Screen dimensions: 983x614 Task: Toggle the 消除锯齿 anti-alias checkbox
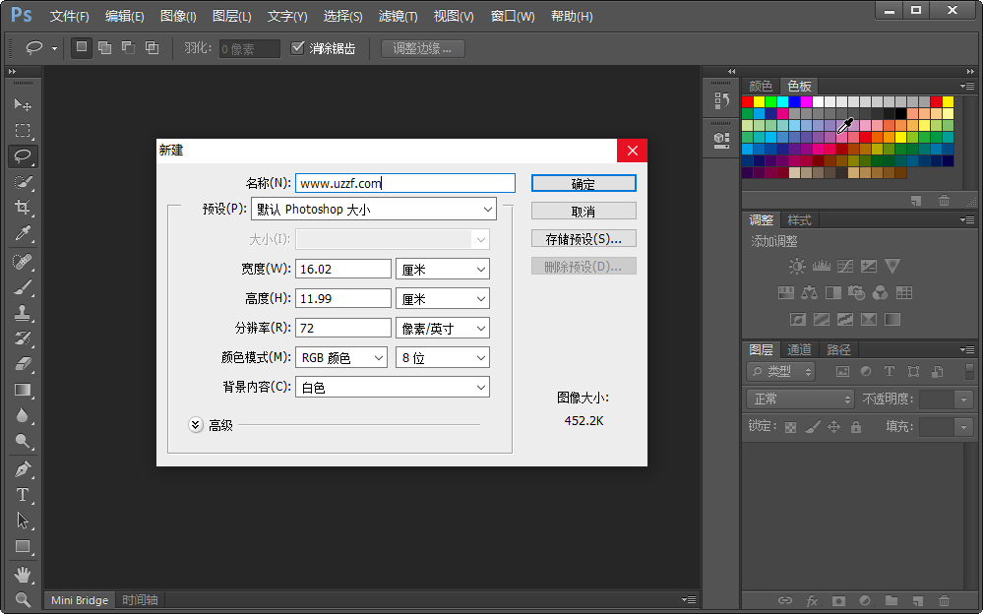pos(298,47)
